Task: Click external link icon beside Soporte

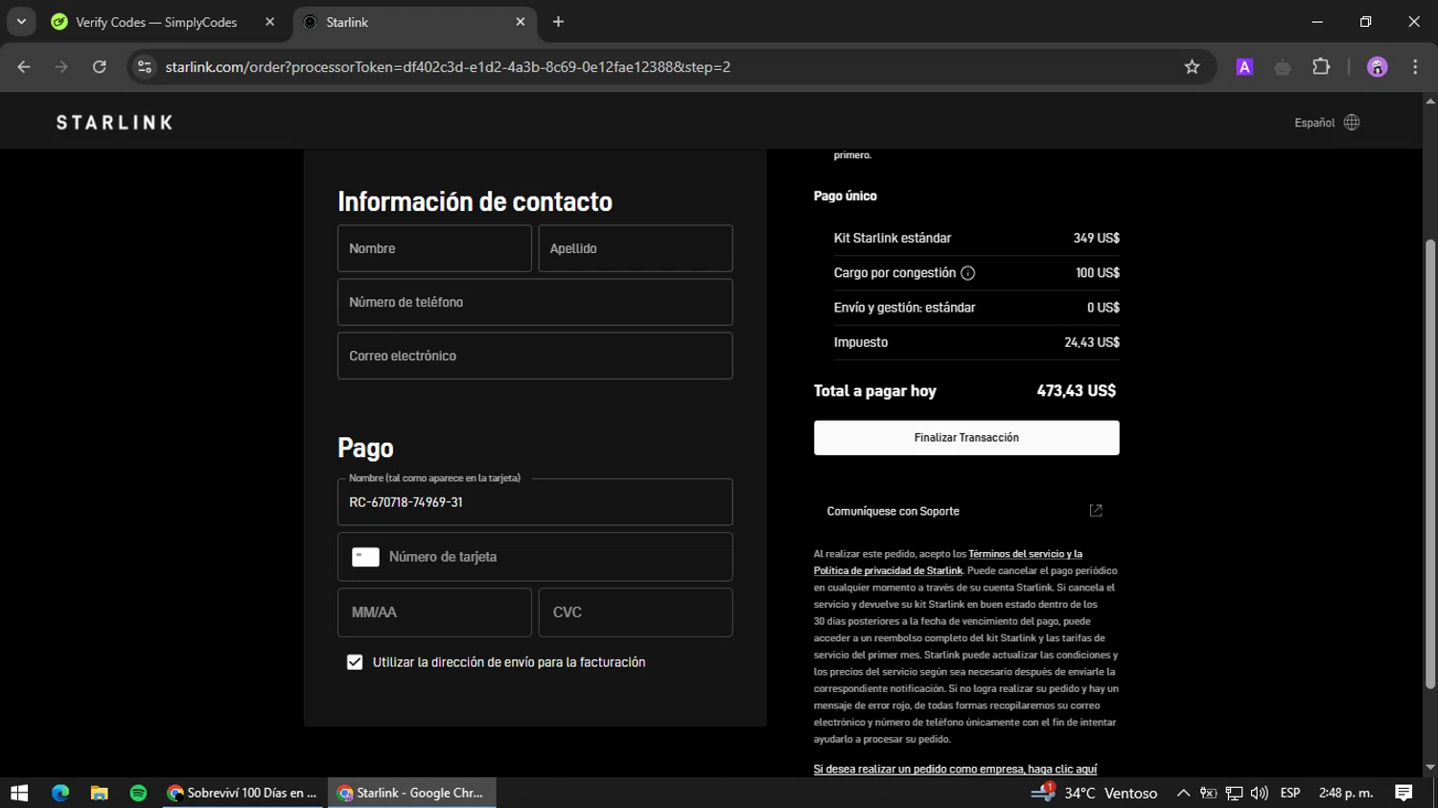Action: (x=1096, y=511)
